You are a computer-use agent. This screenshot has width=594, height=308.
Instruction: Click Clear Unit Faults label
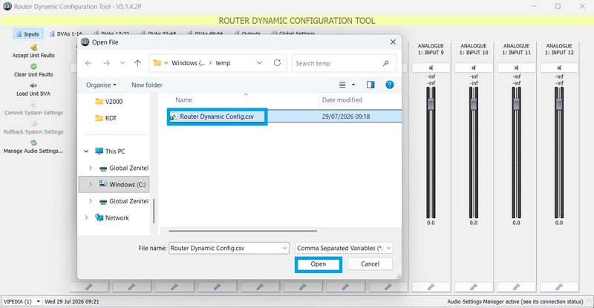(33, 75)
